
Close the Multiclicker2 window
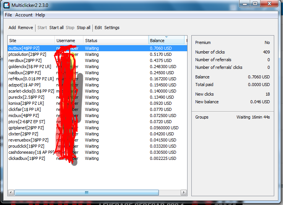tap(269, 3)
